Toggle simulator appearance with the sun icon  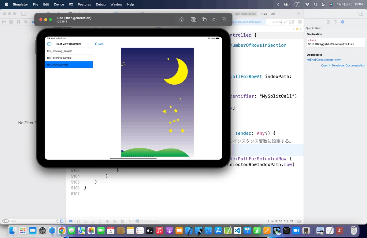click(x=214, y=19)
